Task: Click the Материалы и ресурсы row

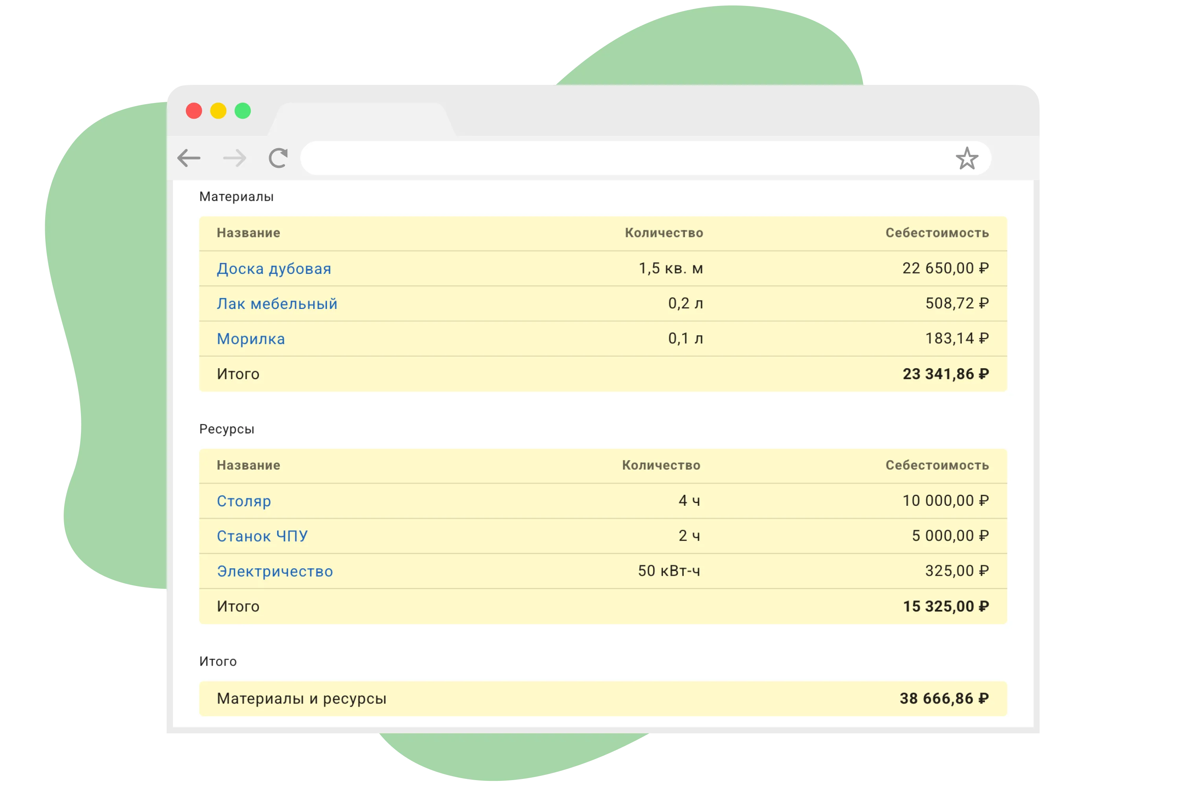Action: click(301, 698)
